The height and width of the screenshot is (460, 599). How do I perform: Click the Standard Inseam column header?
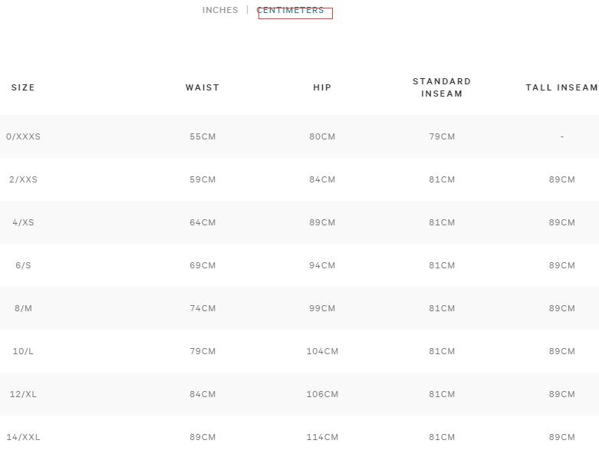point(442,87)
